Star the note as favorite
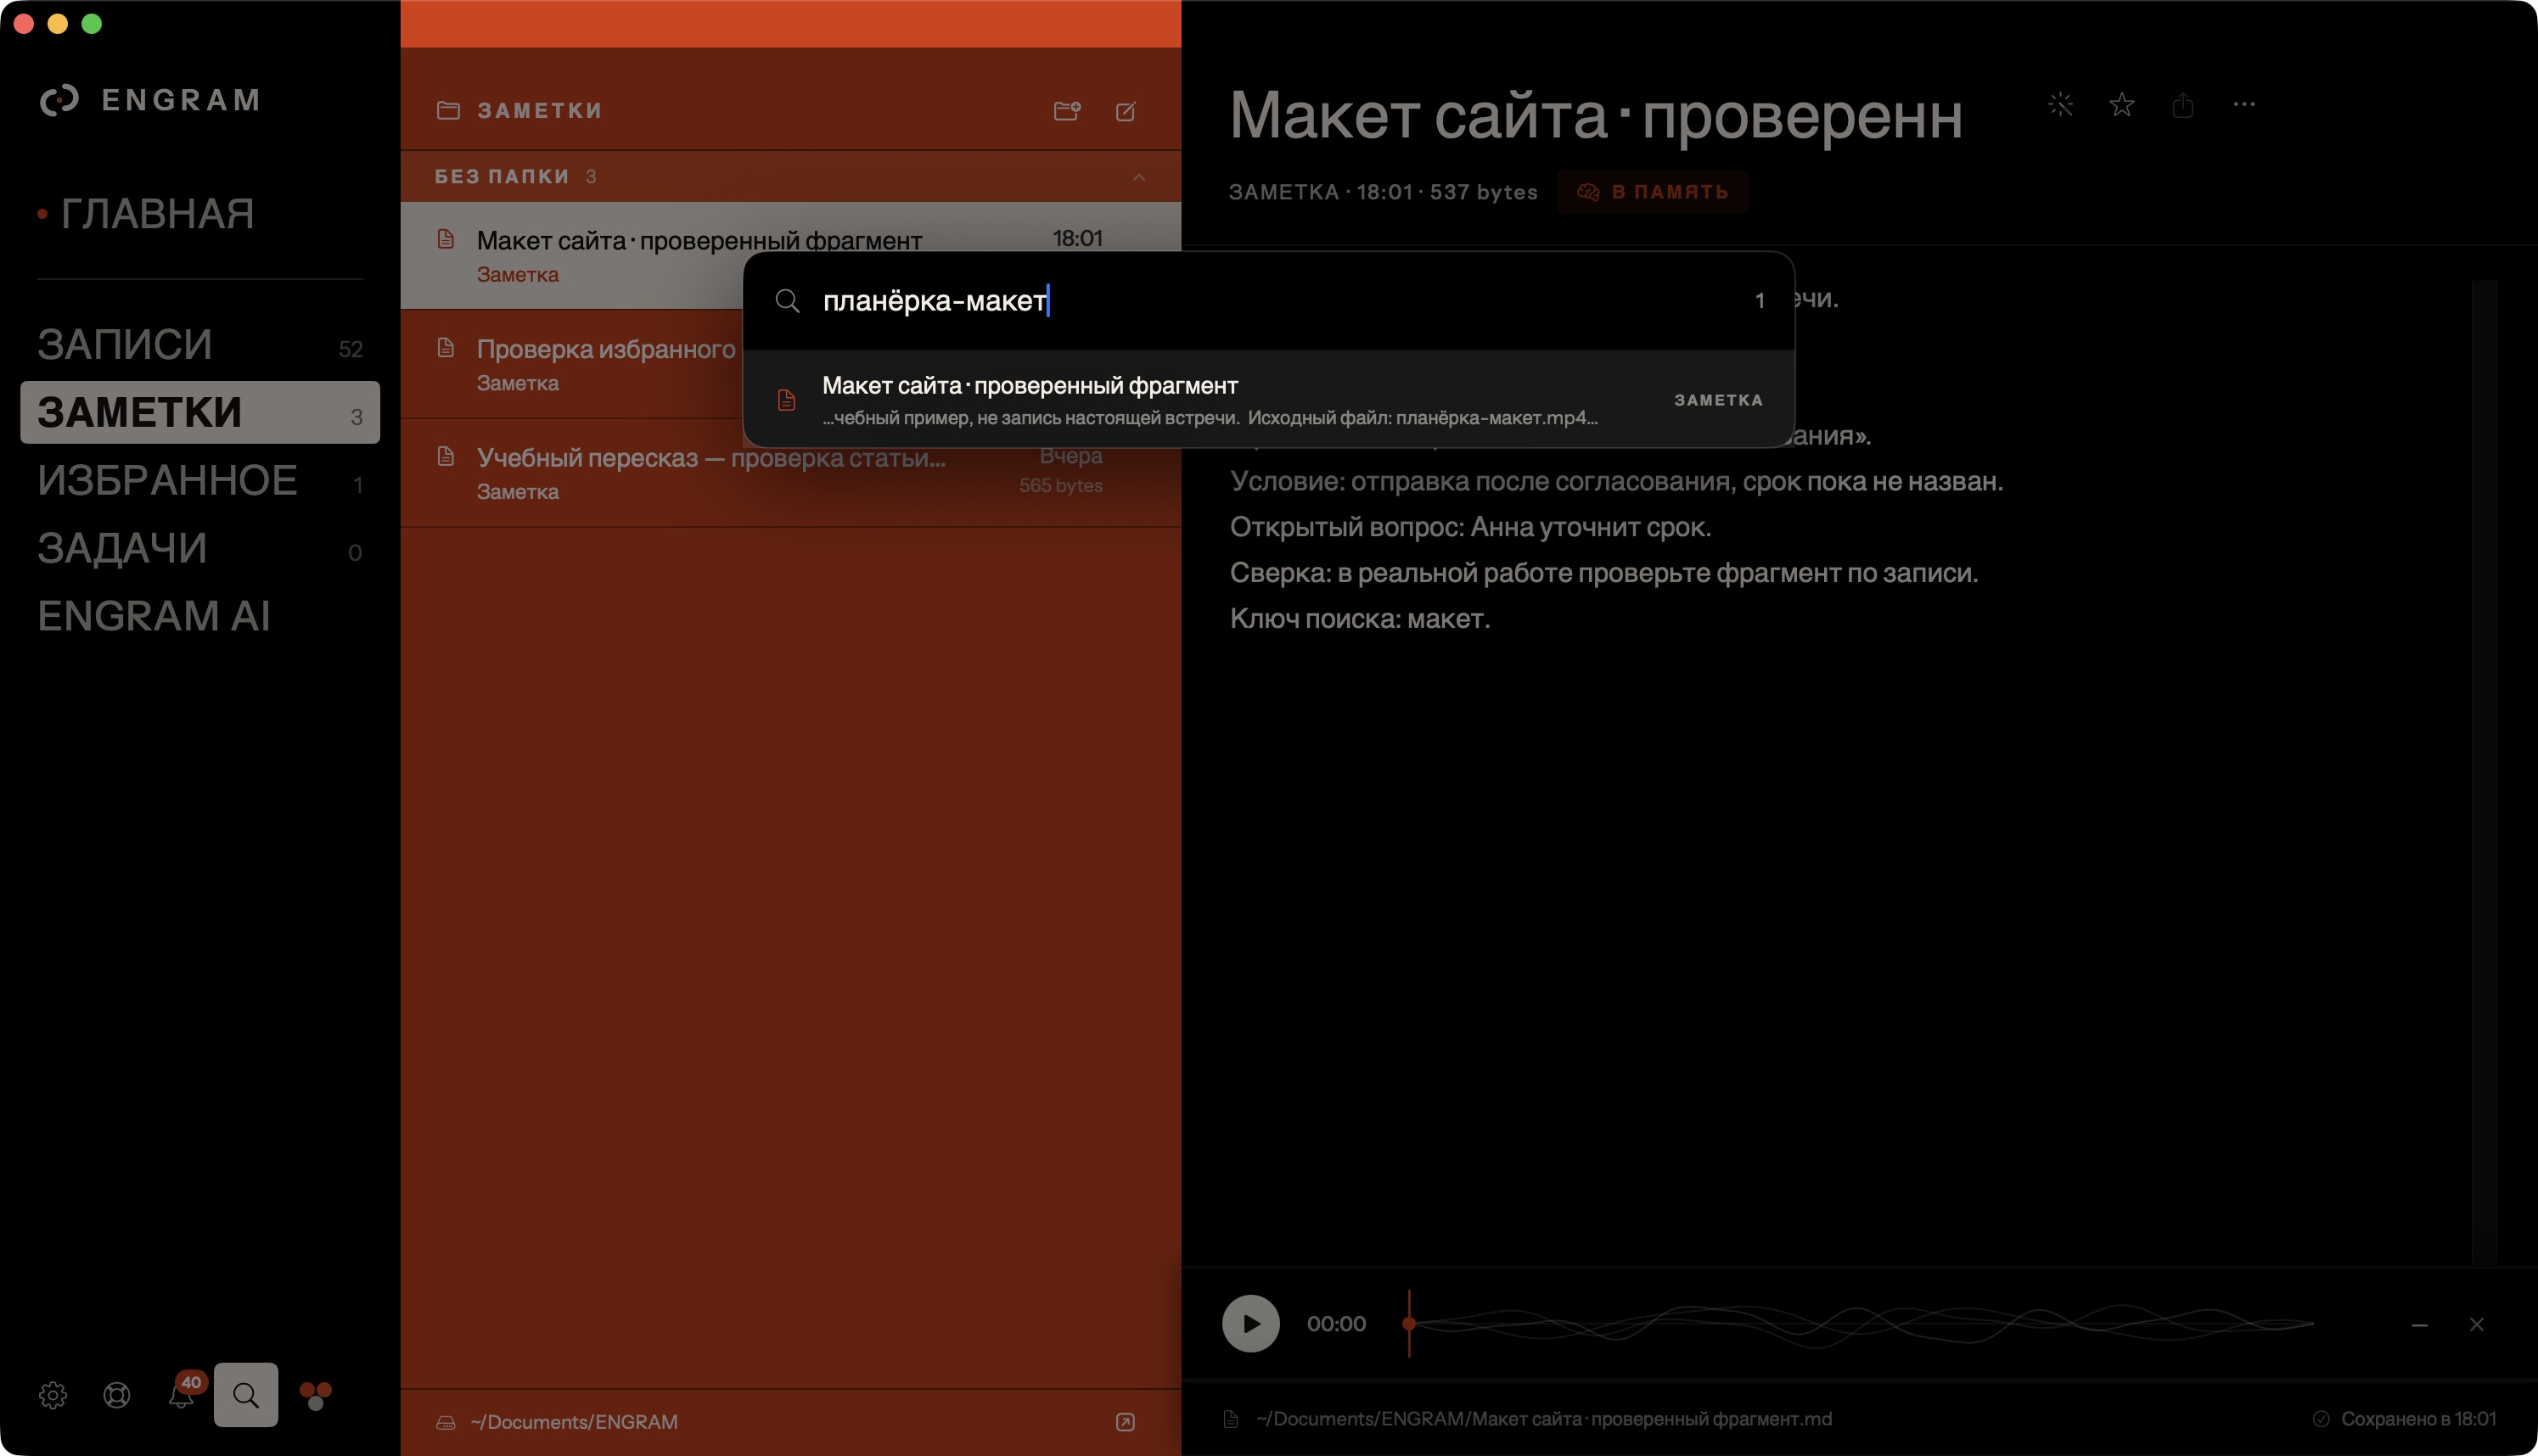 (2122, 104)
